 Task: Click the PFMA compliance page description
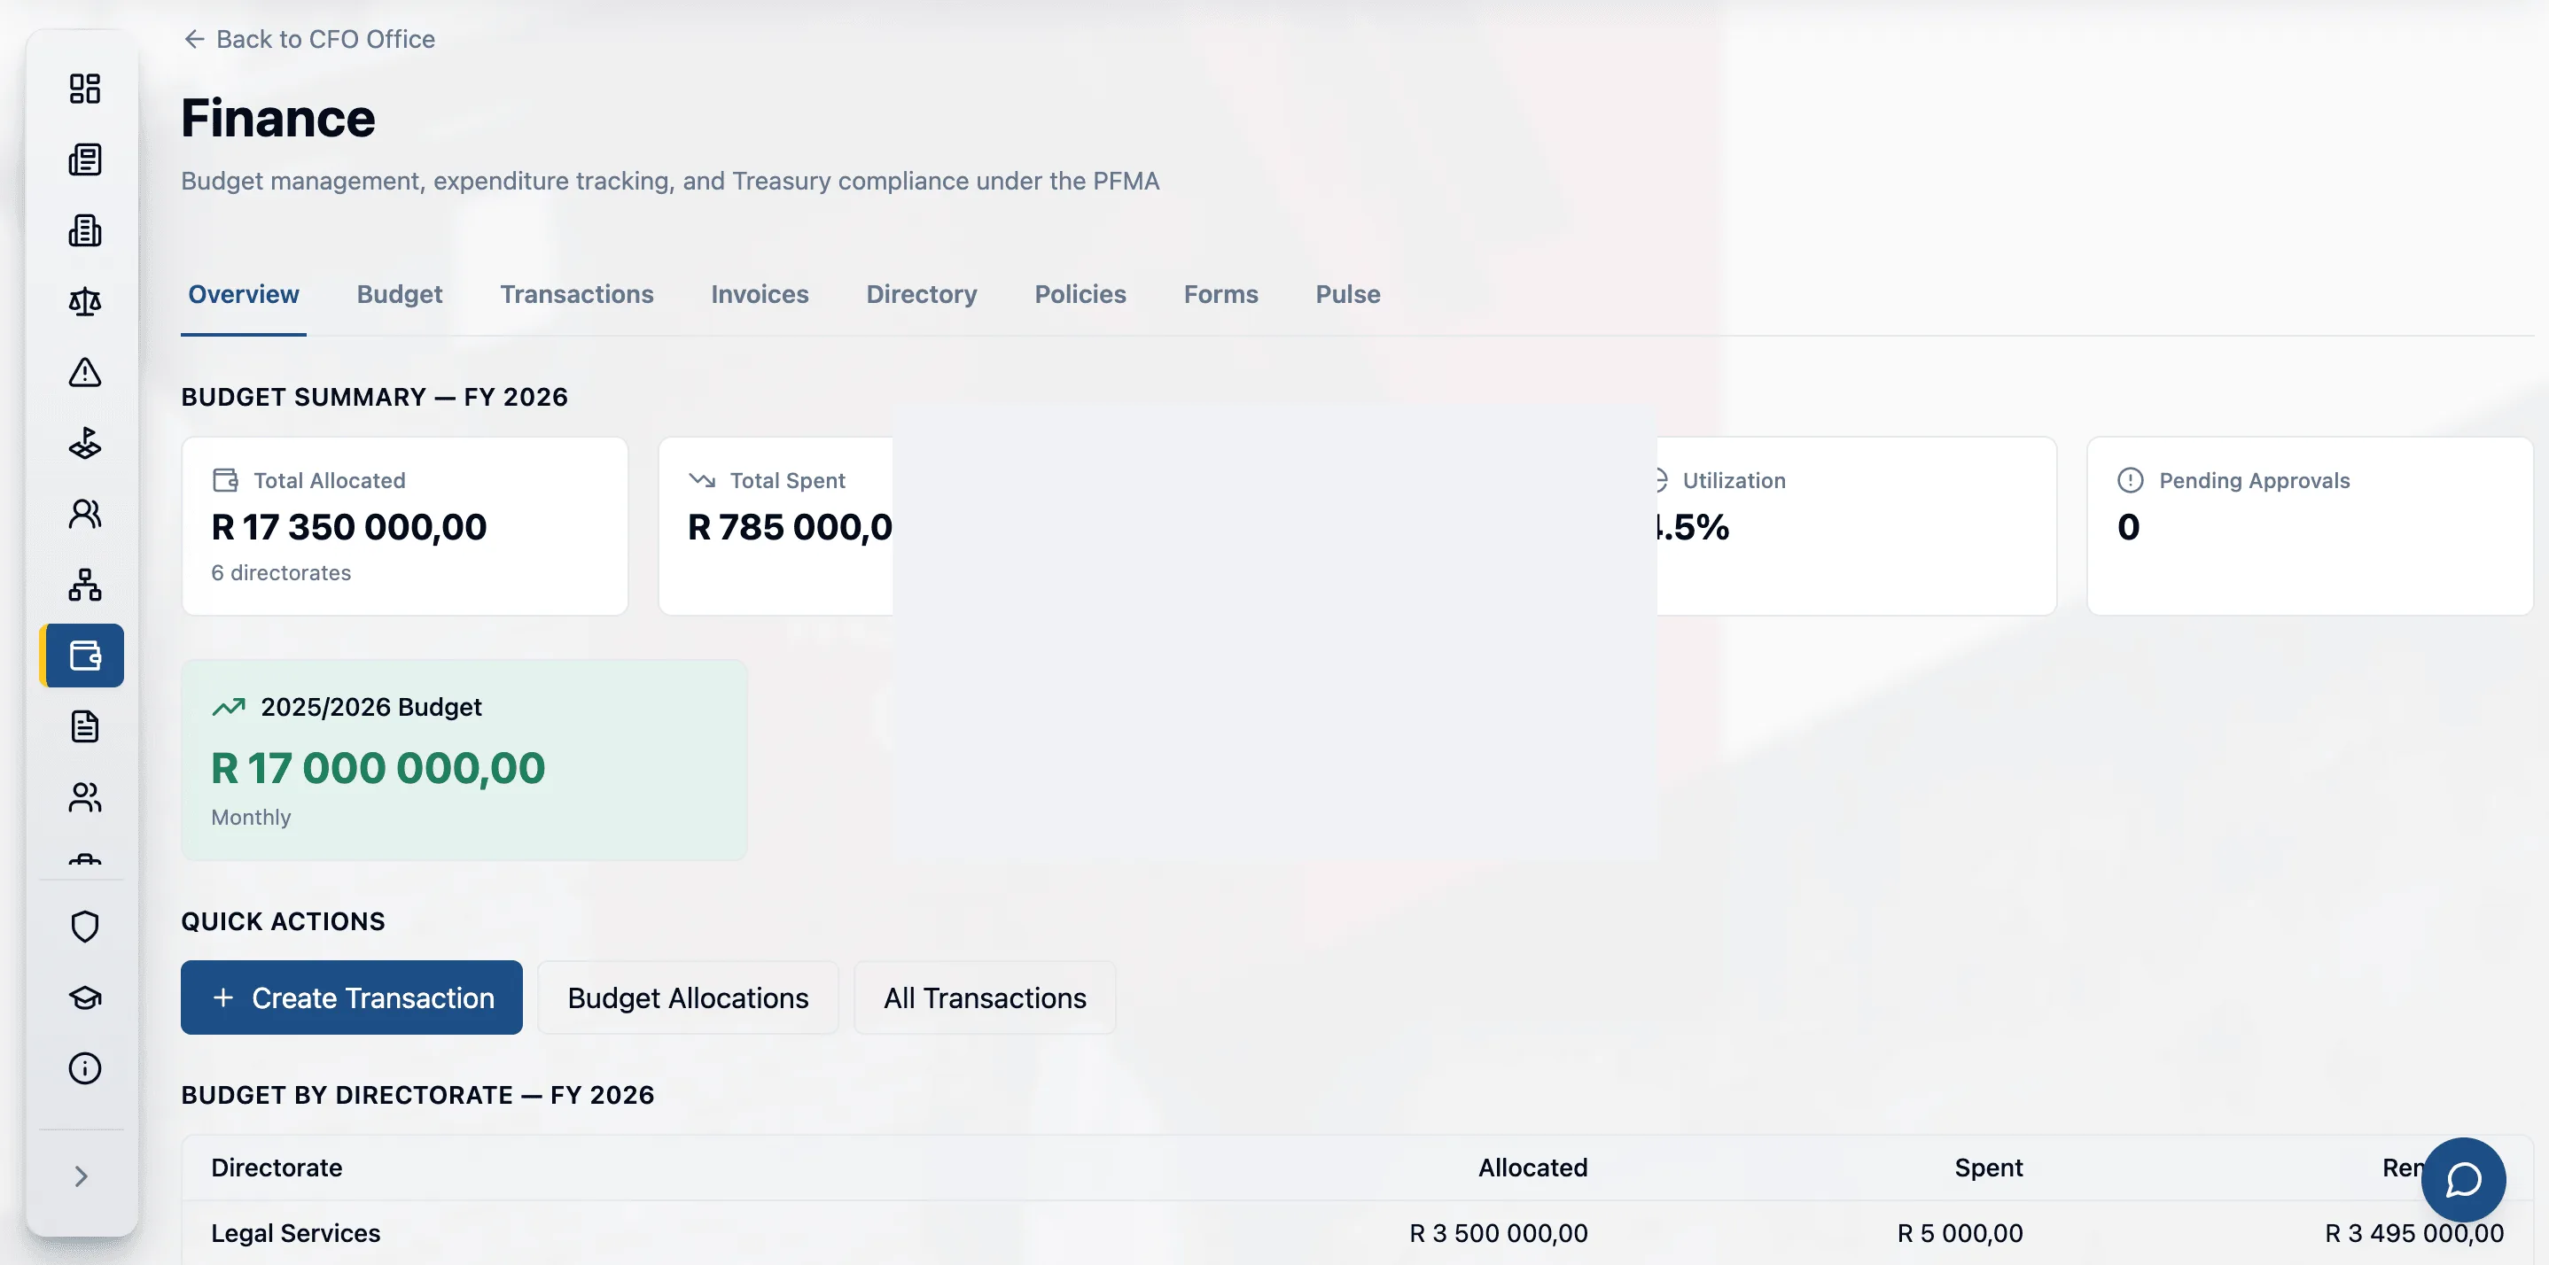click(670, 181)
